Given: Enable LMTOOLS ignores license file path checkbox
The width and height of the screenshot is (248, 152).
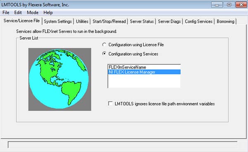Looking at the screenshot, I should pos(110,104).
